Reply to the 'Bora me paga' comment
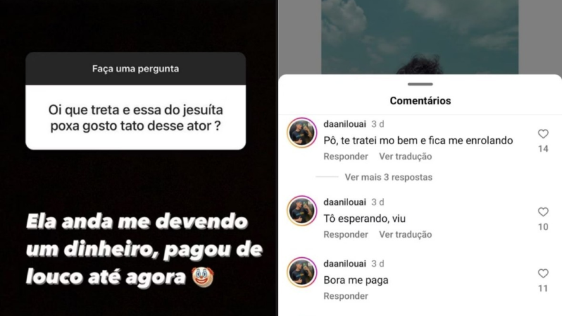The width and height of the screenshot is (562, 316). (x=346, y=296)
